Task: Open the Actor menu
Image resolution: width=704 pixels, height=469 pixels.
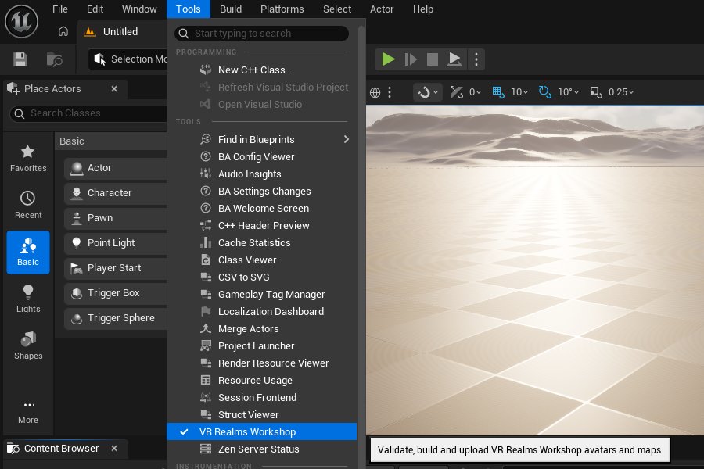Action: (382, 9)
